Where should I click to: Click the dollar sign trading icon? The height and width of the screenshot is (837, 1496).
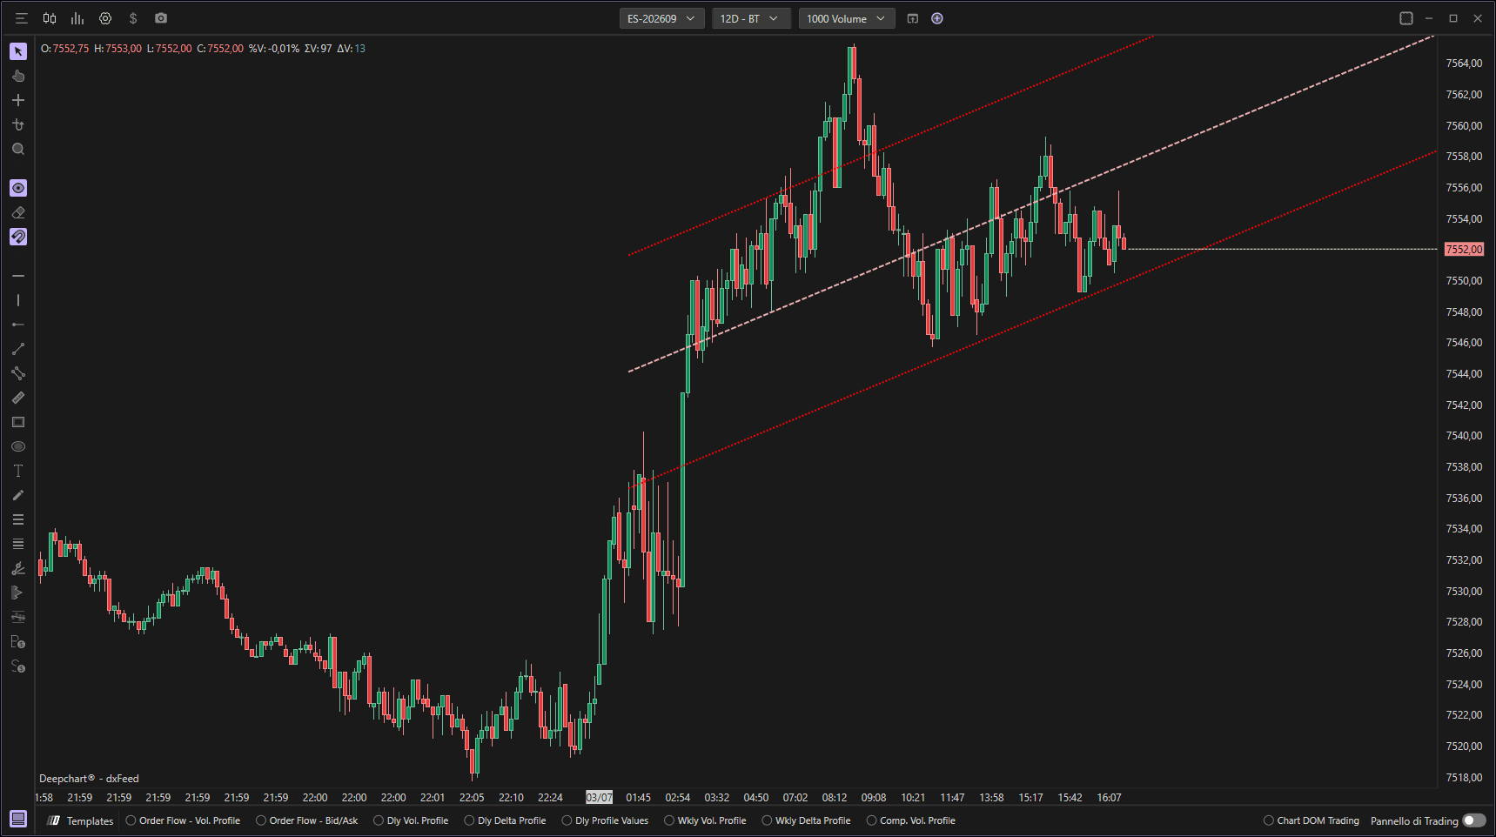[133, 18]
